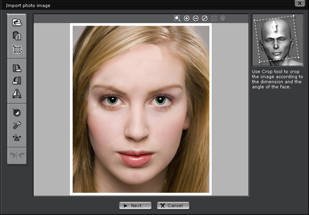Click the color balance scale icon

(x=17, y=138)
